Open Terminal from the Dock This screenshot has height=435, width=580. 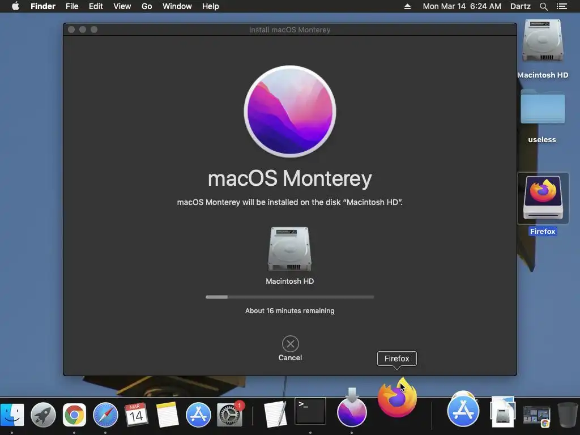[x=310, y=411]
